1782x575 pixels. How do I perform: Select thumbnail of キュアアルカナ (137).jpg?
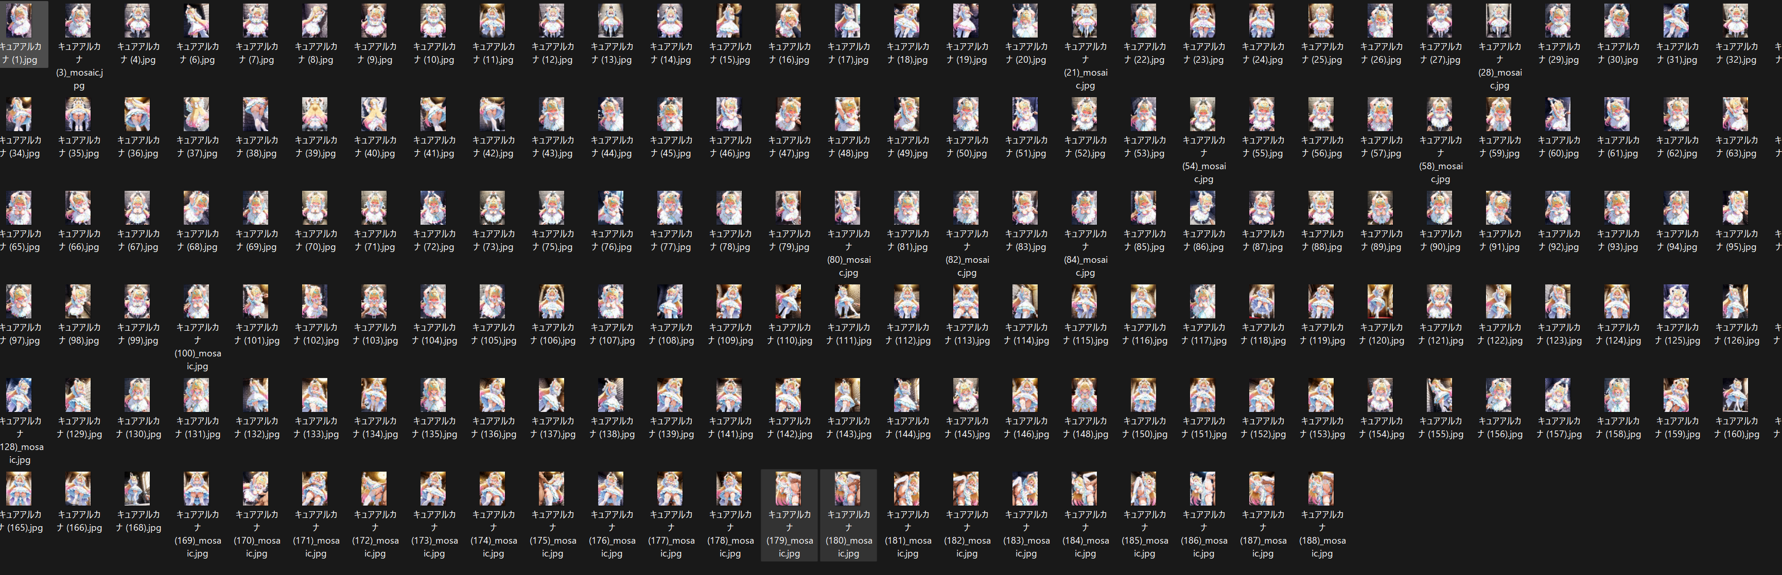tap(552, 396)
